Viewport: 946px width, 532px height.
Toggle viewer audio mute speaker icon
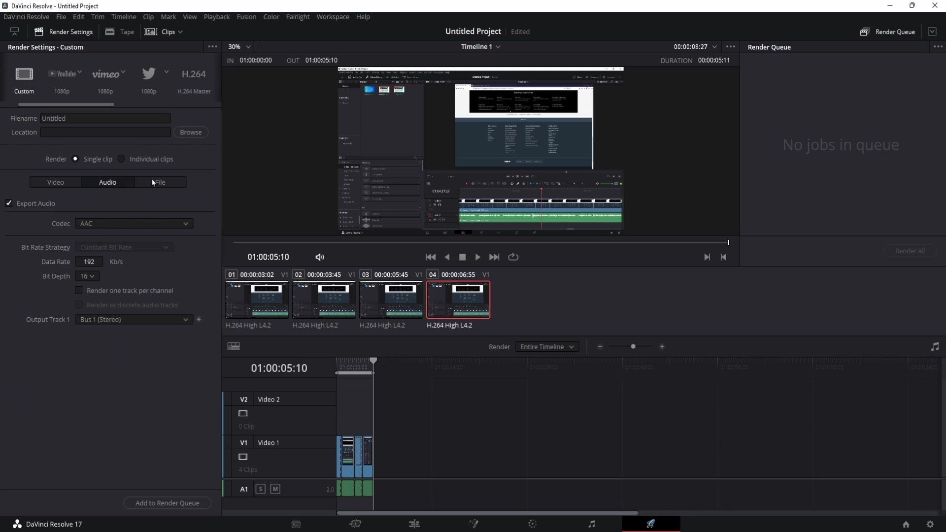click(x=320, y=257)
